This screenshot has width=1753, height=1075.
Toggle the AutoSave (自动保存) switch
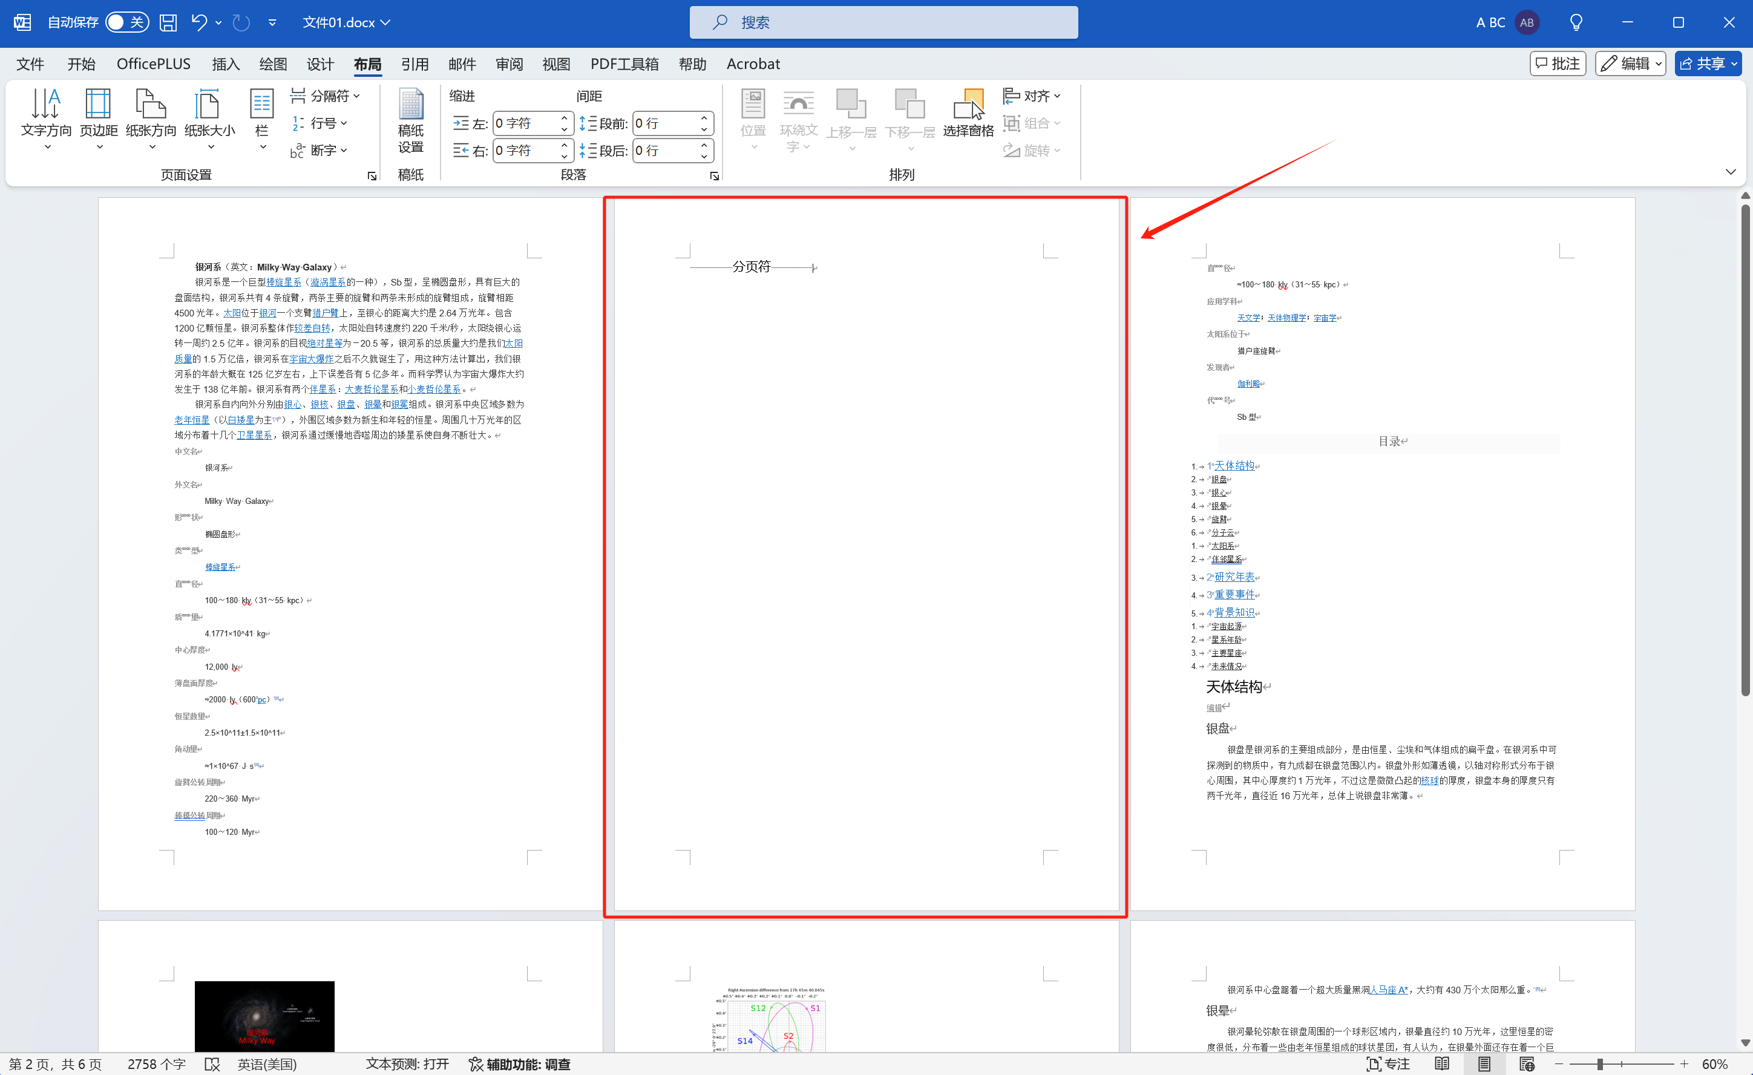(x=126, y=22)
